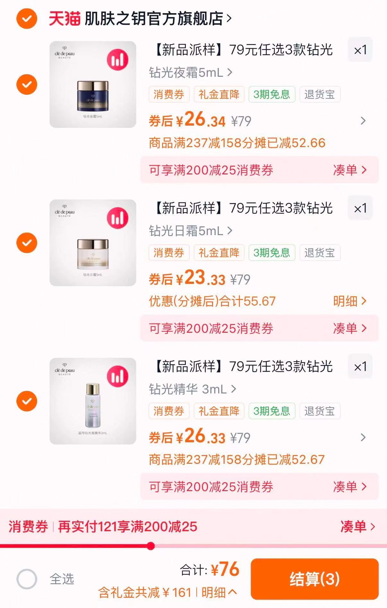Screen dimensions: 387x608
Task: Click the coupon progress bar handle
Action: (150, 546)
